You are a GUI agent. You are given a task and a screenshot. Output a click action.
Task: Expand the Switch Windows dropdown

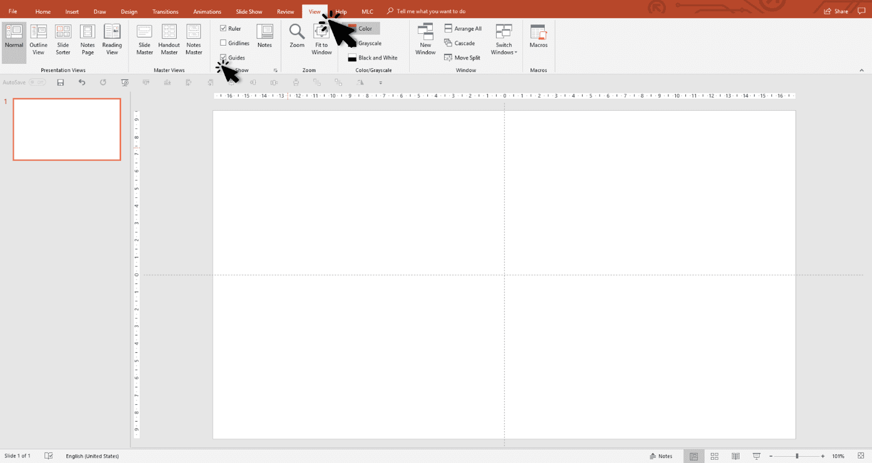pyautogui.click(x=504, y=44)
